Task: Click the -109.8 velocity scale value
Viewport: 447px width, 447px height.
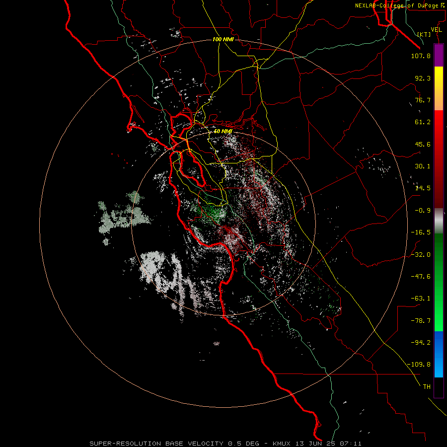Action: pyautogui.click(x=419, y=365)
